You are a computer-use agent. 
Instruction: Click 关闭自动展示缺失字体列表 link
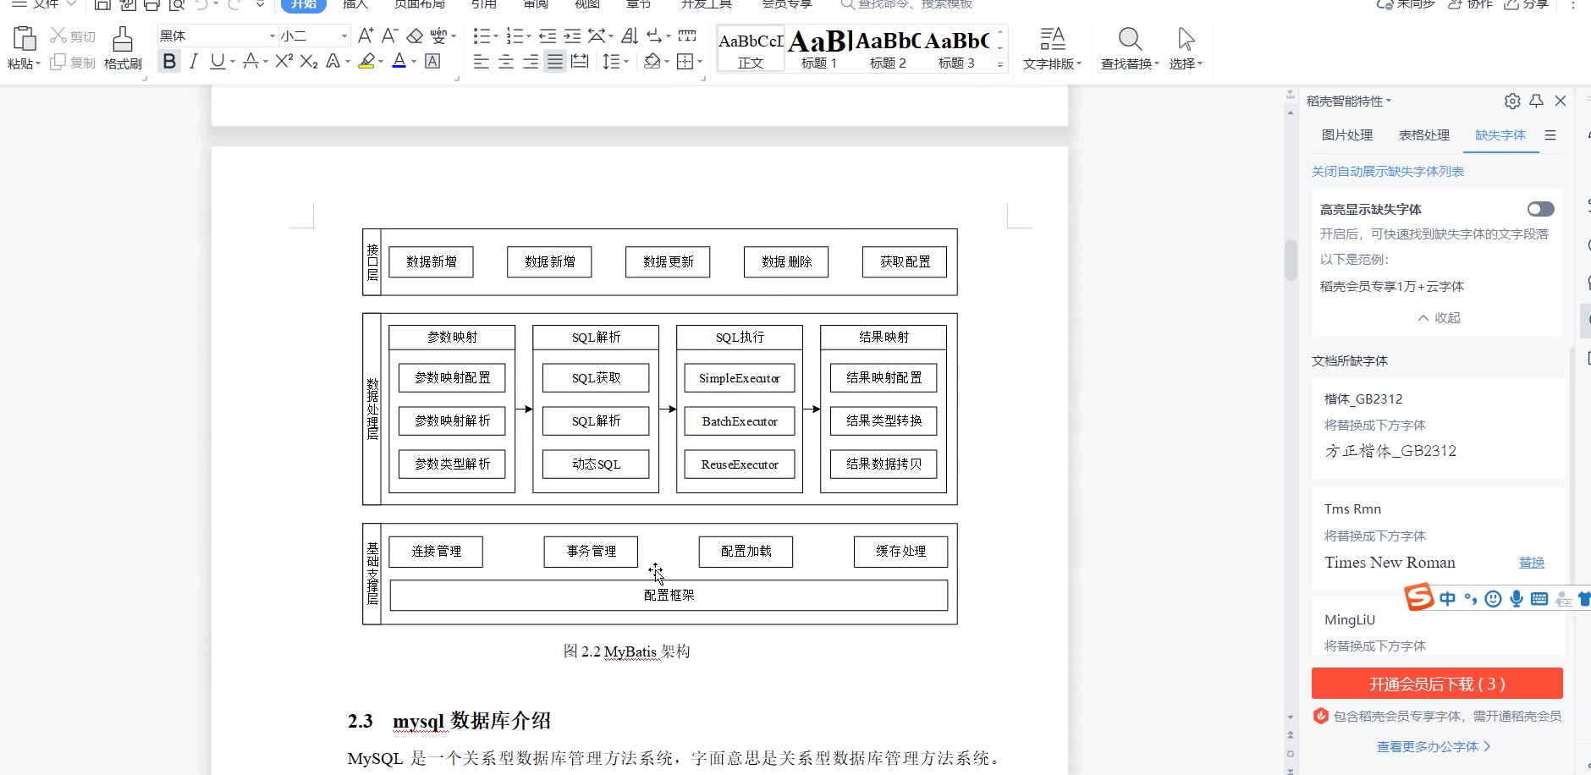click(x=1388, y=172)
